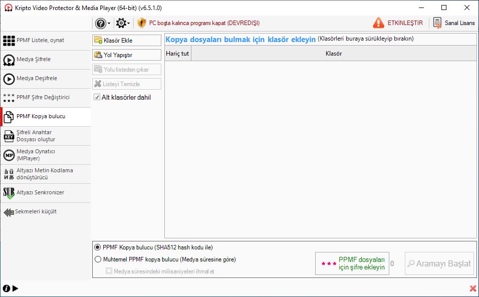The height and width of the screenshot is (297, 479).
Task: Go to Medya Deşifrele tab
Action: click(x=46, y=79)
